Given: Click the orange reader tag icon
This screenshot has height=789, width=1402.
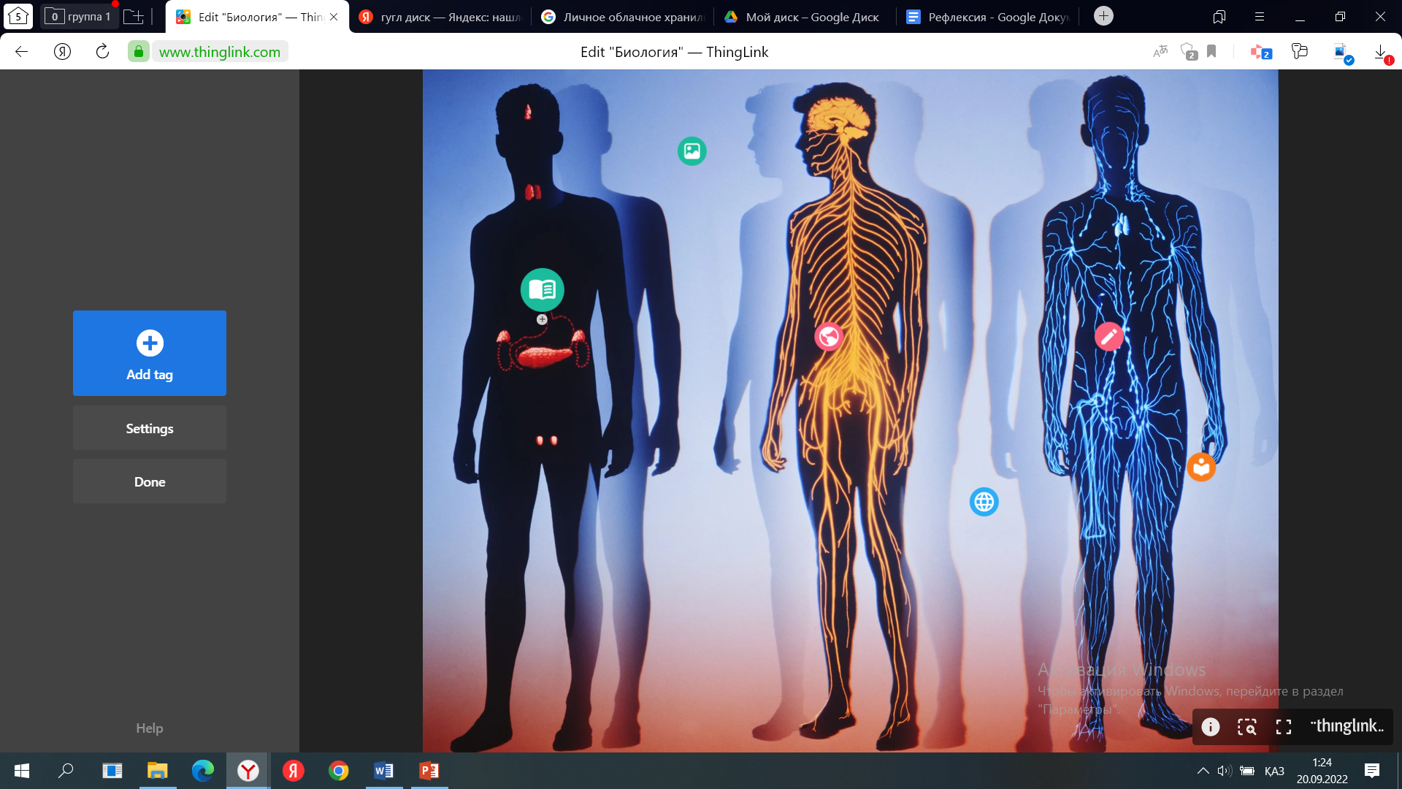Looking at the screenshot, I should pyautogui.click(x=1200, y=467).
